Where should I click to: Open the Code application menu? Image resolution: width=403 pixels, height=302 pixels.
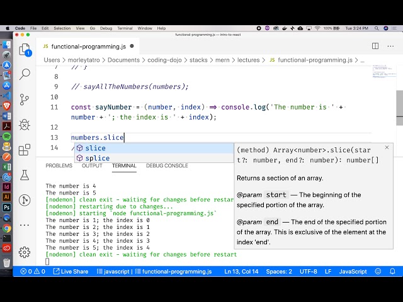point(20,28)
